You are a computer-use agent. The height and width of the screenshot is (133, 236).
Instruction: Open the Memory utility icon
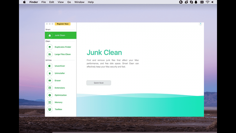click(50, 102)
